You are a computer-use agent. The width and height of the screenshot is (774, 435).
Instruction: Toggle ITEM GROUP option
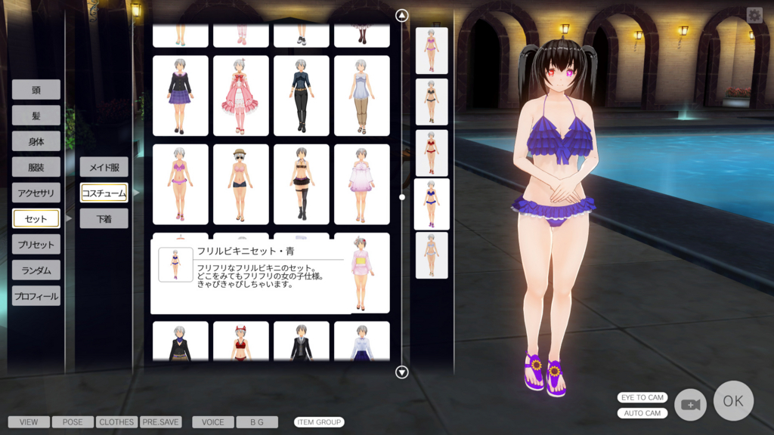tap(319, 422)
